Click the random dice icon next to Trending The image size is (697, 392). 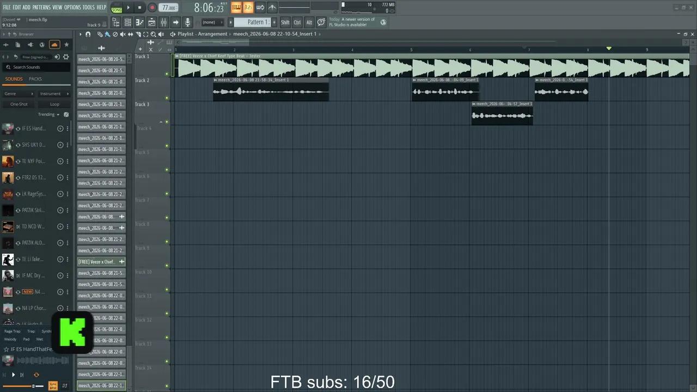[x=66, y=114]
